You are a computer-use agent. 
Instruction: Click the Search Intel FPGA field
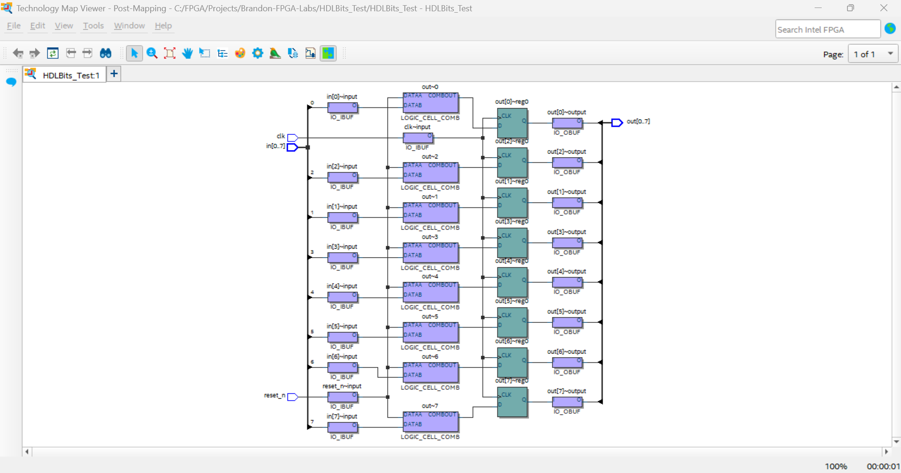click(x=827, y=29)
